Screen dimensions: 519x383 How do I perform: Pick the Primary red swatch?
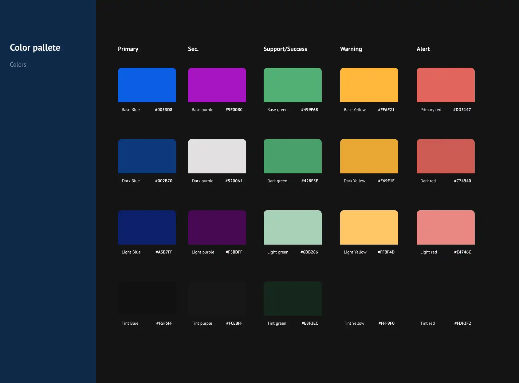[446, 85]
